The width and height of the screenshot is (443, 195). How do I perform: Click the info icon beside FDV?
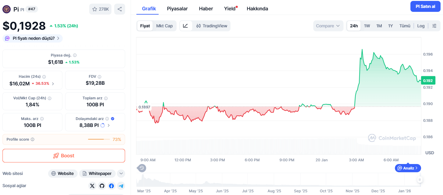(x=100, y=77)
